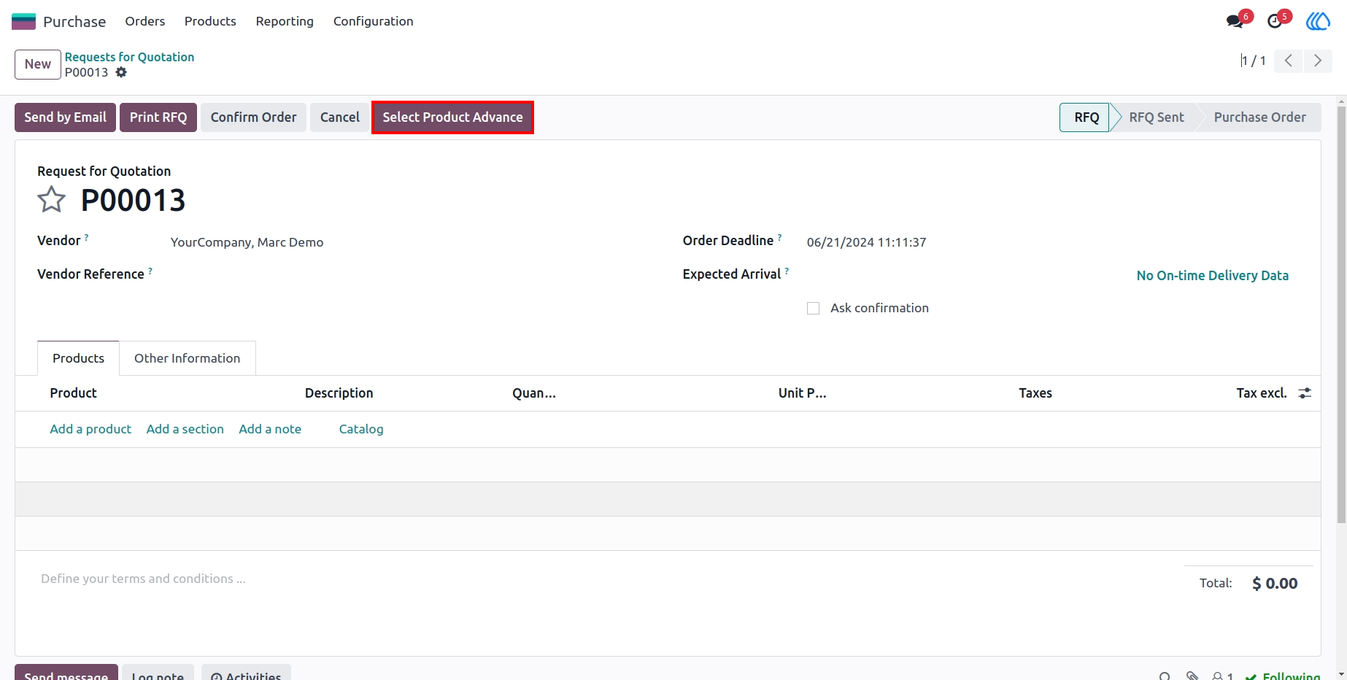The image size is (1347, 680).
Task: Click Add a note link
Action: click(270, 429)
